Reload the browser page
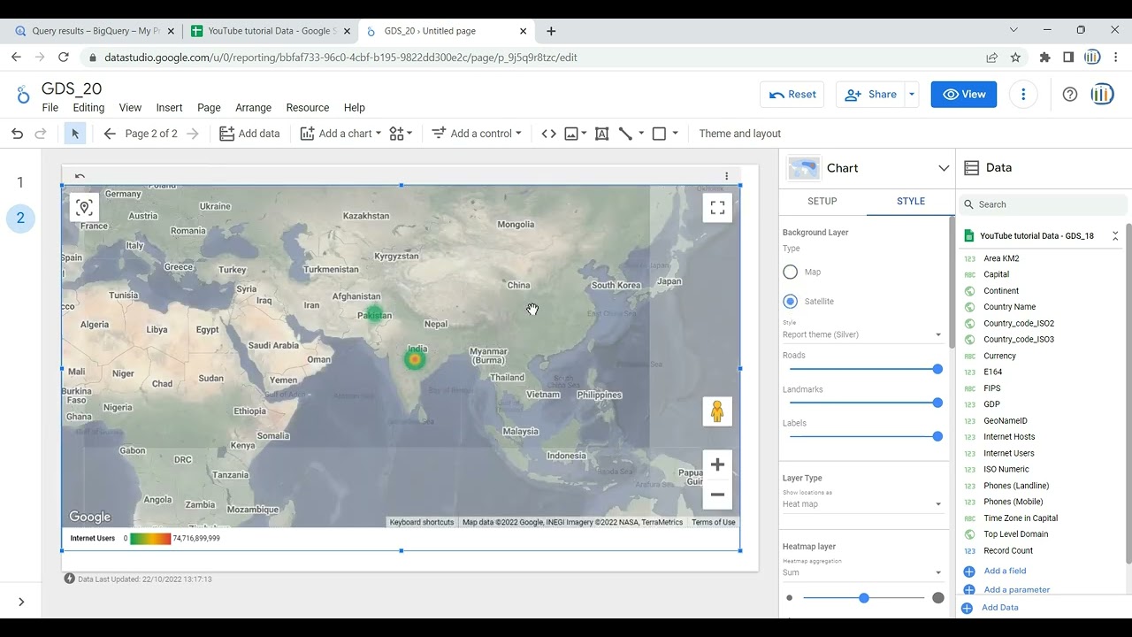The width and height of the screenshot is (1132, 637). pyautogui.click(x=64, y=58)
